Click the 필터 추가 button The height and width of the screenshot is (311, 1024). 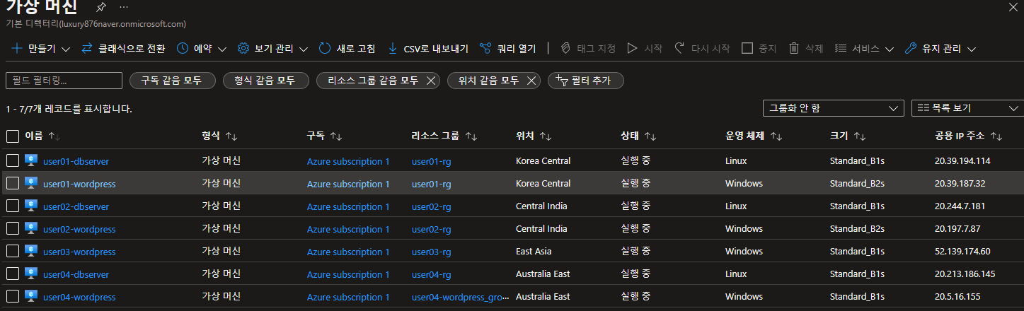click(585, 81)
